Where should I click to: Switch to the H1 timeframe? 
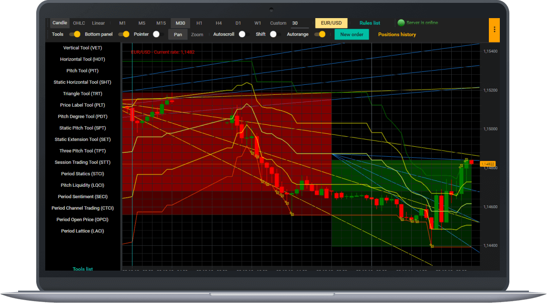pyautogui.click(x=199, y=23)
